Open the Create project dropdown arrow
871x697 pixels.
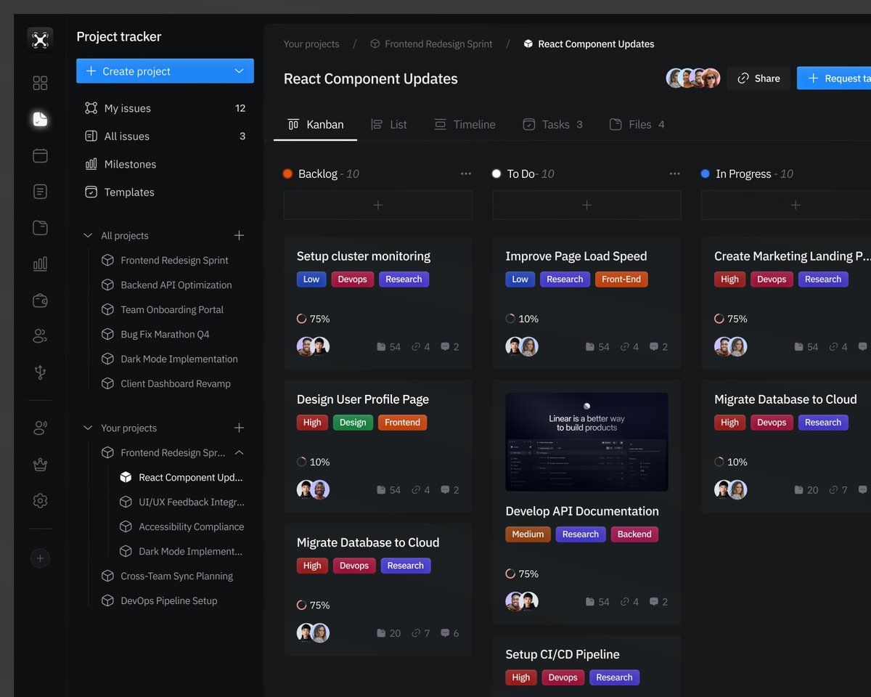(240, 71)
